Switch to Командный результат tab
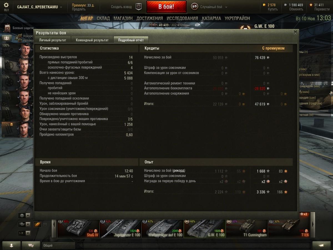333x250 pixels. (92, 40)
